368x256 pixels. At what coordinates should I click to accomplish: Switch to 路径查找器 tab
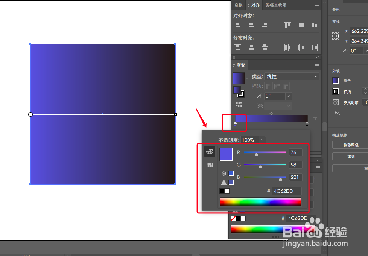click(276, 5)
